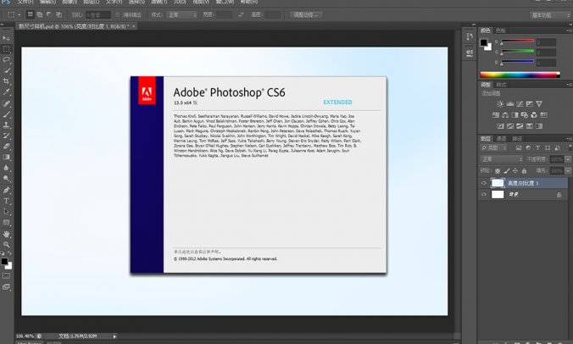
Task: Select the Dodge tool
Action: pyautogui.click(x=6, y=179)
